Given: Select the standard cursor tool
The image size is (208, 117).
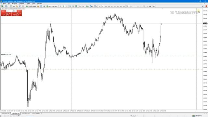Looking at the screenshot, I should [128, 6].
